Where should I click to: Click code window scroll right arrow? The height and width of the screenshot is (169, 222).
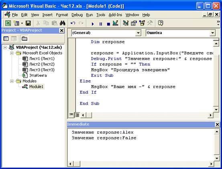(x=210, y=115)
